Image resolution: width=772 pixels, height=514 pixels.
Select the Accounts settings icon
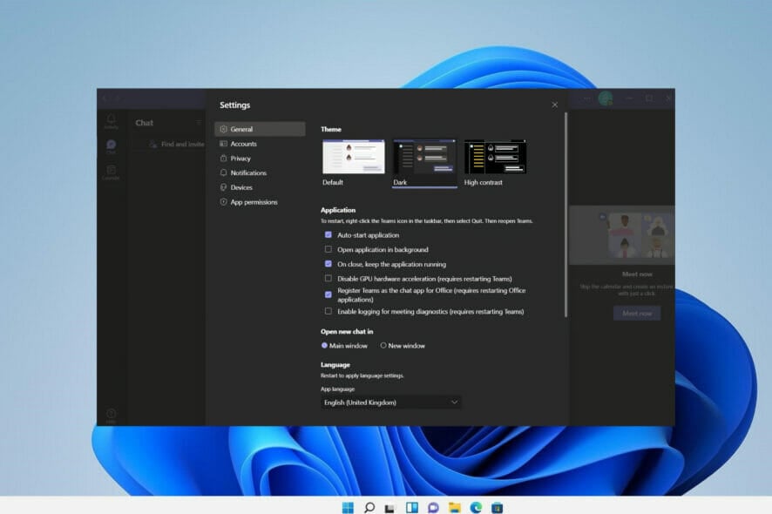(x=226, y=143)
